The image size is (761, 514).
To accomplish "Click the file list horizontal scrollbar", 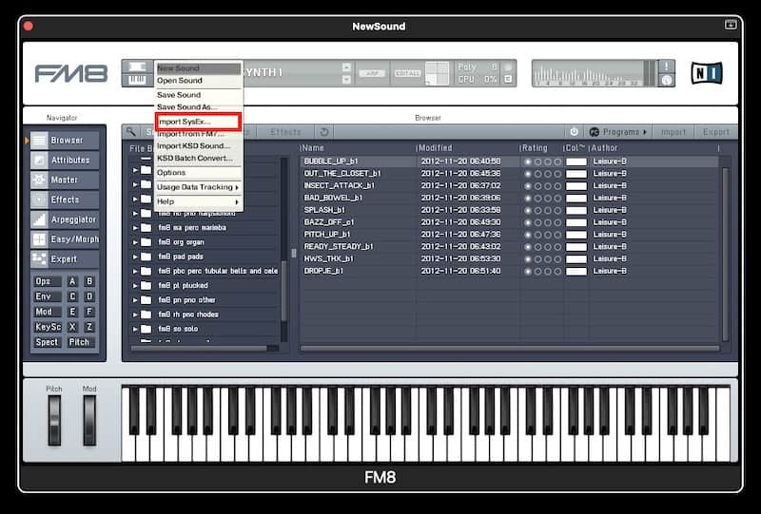I will 510,348.
